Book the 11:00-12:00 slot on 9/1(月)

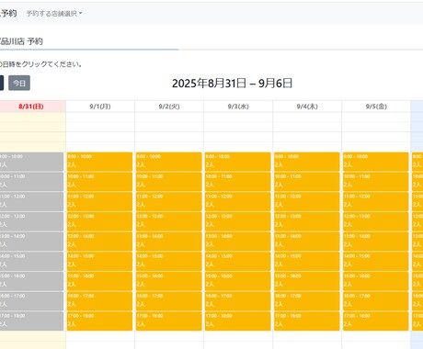pos(99,201)
